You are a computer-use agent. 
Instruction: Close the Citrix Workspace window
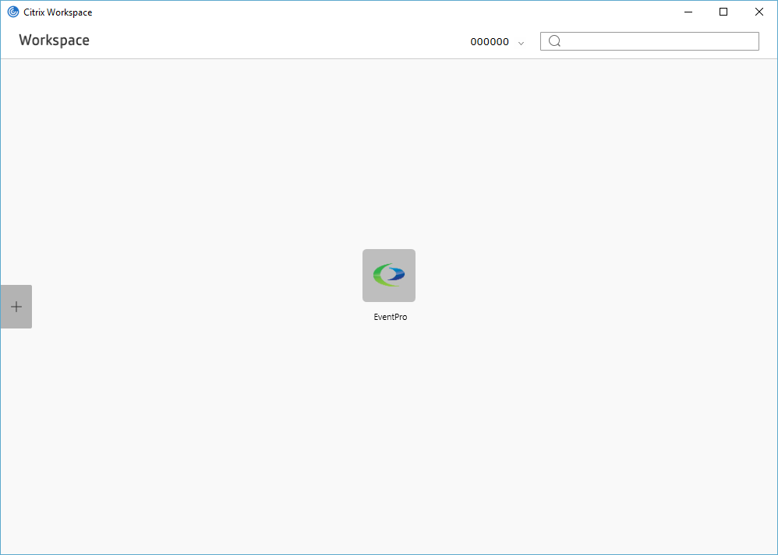pos(759,12)
